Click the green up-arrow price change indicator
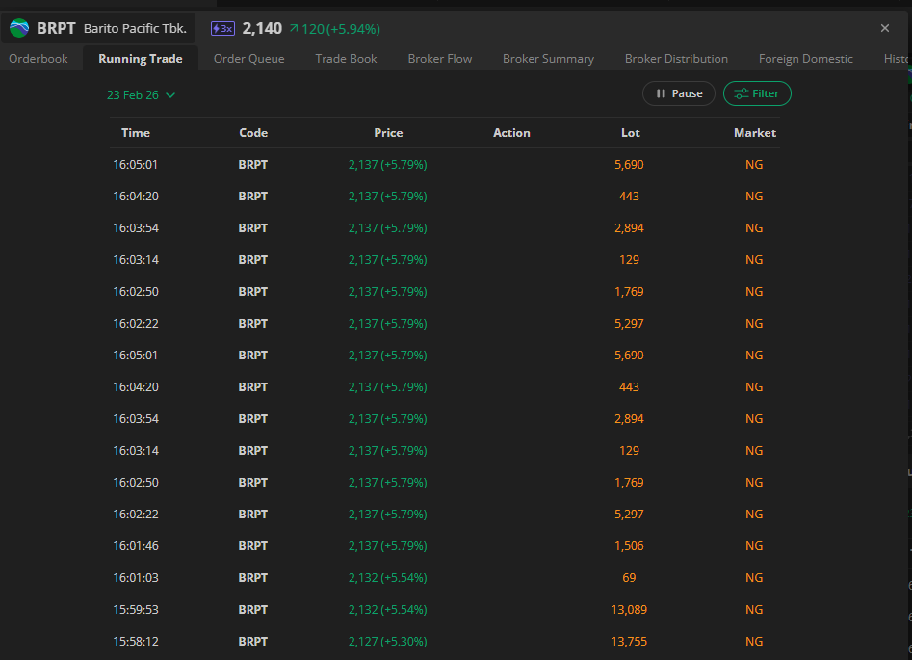 click(x=293, y=29)
